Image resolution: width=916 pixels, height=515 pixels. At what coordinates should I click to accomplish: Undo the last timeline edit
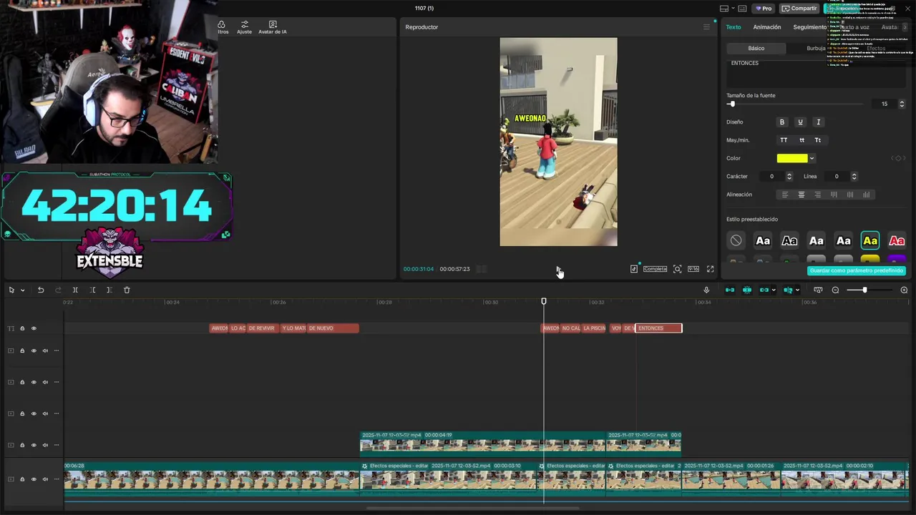click(41, 290)
